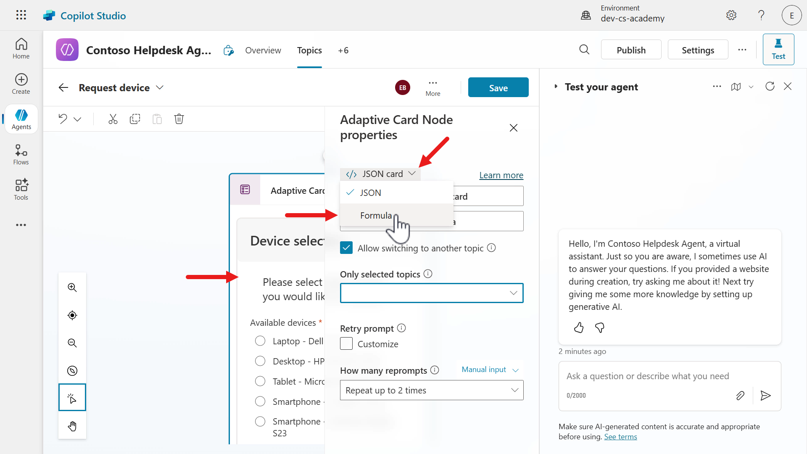807x454 pixels.
Task: Select the pan hand tool on canvas
Action: [72, 426]
